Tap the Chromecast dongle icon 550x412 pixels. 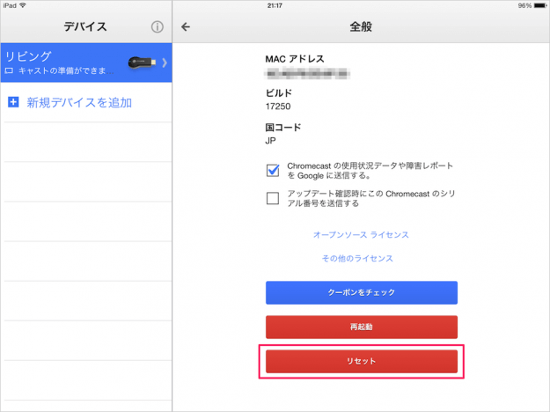(x=143, y=63)
